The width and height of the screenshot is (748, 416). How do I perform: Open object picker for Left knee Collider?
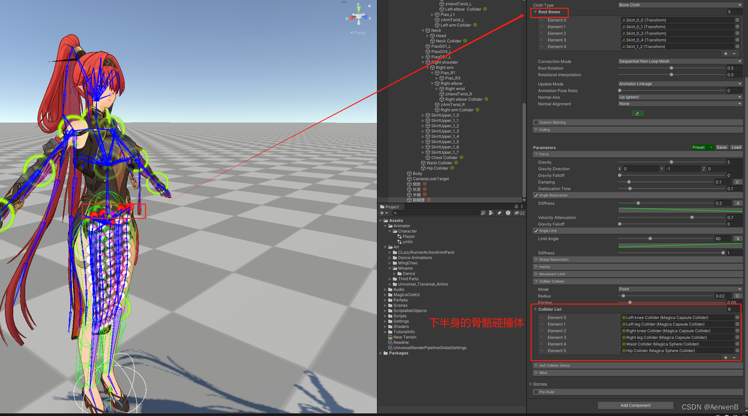(737, 318)
